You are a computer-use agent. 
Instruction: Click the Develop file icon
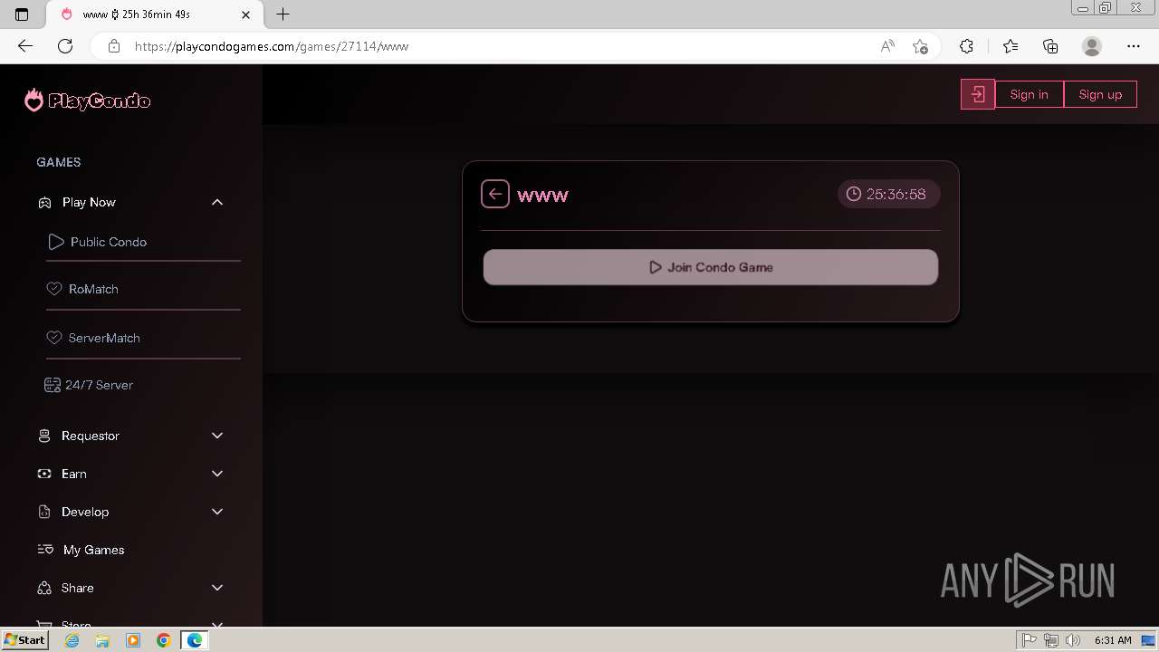click(44, 512)
